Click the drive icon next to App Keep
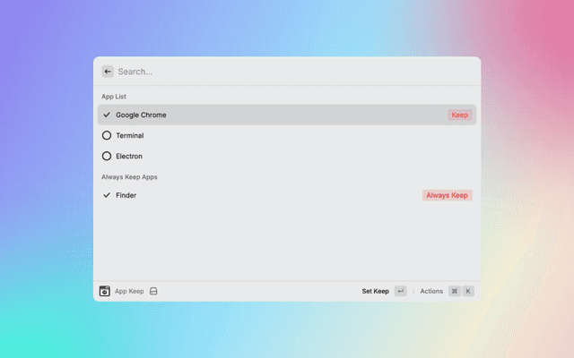This screenshot has width=574, height=358. 153,291
